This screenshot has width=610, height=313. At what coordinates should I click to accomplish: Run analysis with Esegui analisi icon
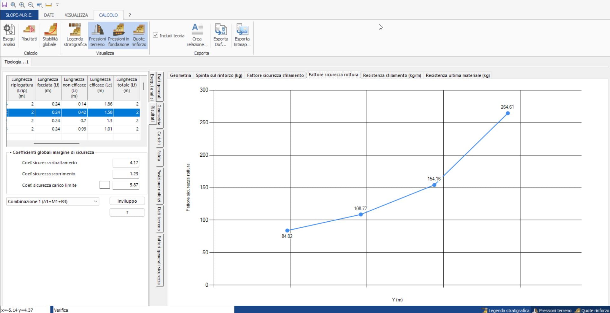click(9, 35)
